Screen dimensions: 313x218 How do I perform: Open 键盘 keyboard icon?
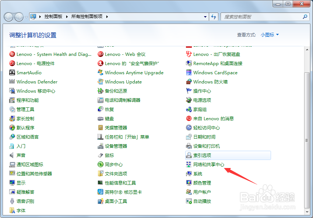click(101, 119)
